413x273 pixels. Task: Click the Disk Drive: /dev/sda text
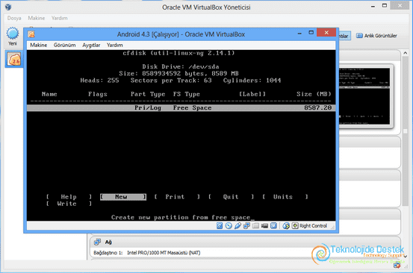pyautogui.click(x=181, y=66)
